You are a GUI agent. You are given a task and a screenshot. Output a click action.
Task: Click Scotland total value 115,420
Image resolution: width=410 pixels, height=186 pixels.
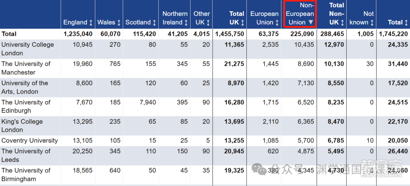point(144,34)
